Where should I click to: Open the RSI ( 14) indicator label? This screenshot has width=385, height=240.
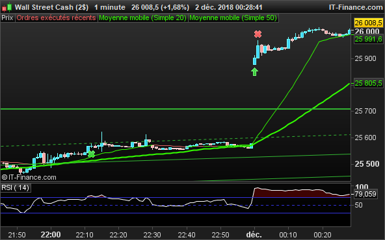click(16, 188)
